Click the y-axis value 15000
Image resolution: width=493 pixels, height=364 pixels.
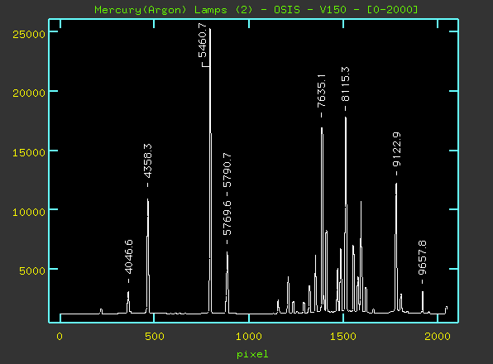[x=29, y=153]
